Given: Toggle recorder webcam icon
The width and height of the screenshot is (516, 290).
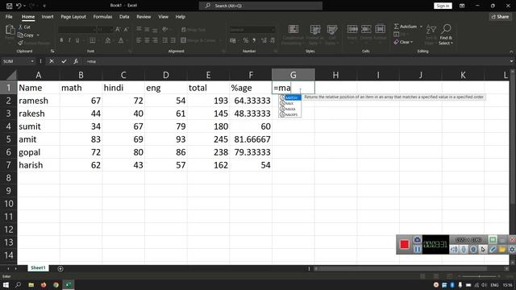Looking at the screenshot, I should click(473, 250).
